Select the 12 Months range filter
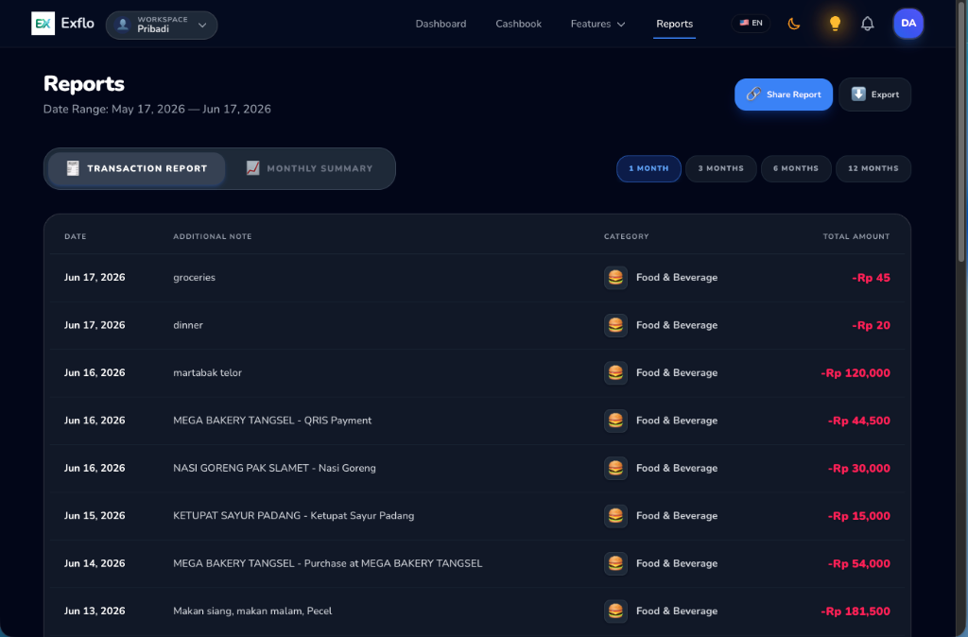This screenshot has height=637, width=968. (873, 168)
